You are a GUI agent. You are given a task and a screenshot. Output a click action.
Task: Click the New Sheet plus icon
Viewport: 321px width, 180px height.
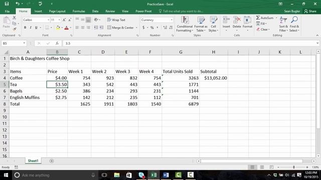(x=52, y=161)
